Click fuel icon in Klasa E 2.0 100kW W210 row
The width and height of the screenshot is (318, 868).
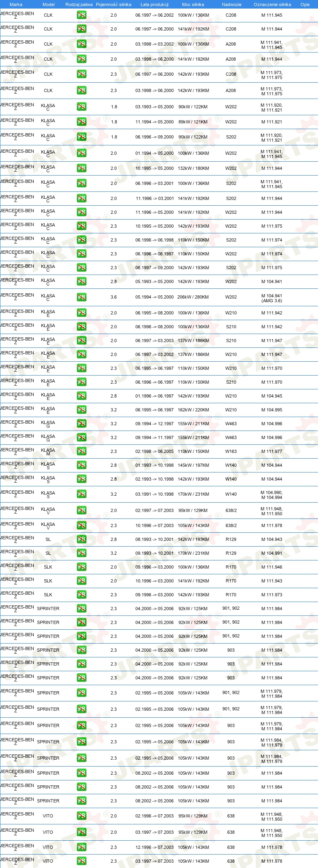pos(81,313)
